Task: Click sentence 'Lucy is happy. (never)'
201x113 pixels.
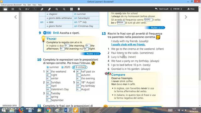Action: pyautogui.click(x=123, y=57)
